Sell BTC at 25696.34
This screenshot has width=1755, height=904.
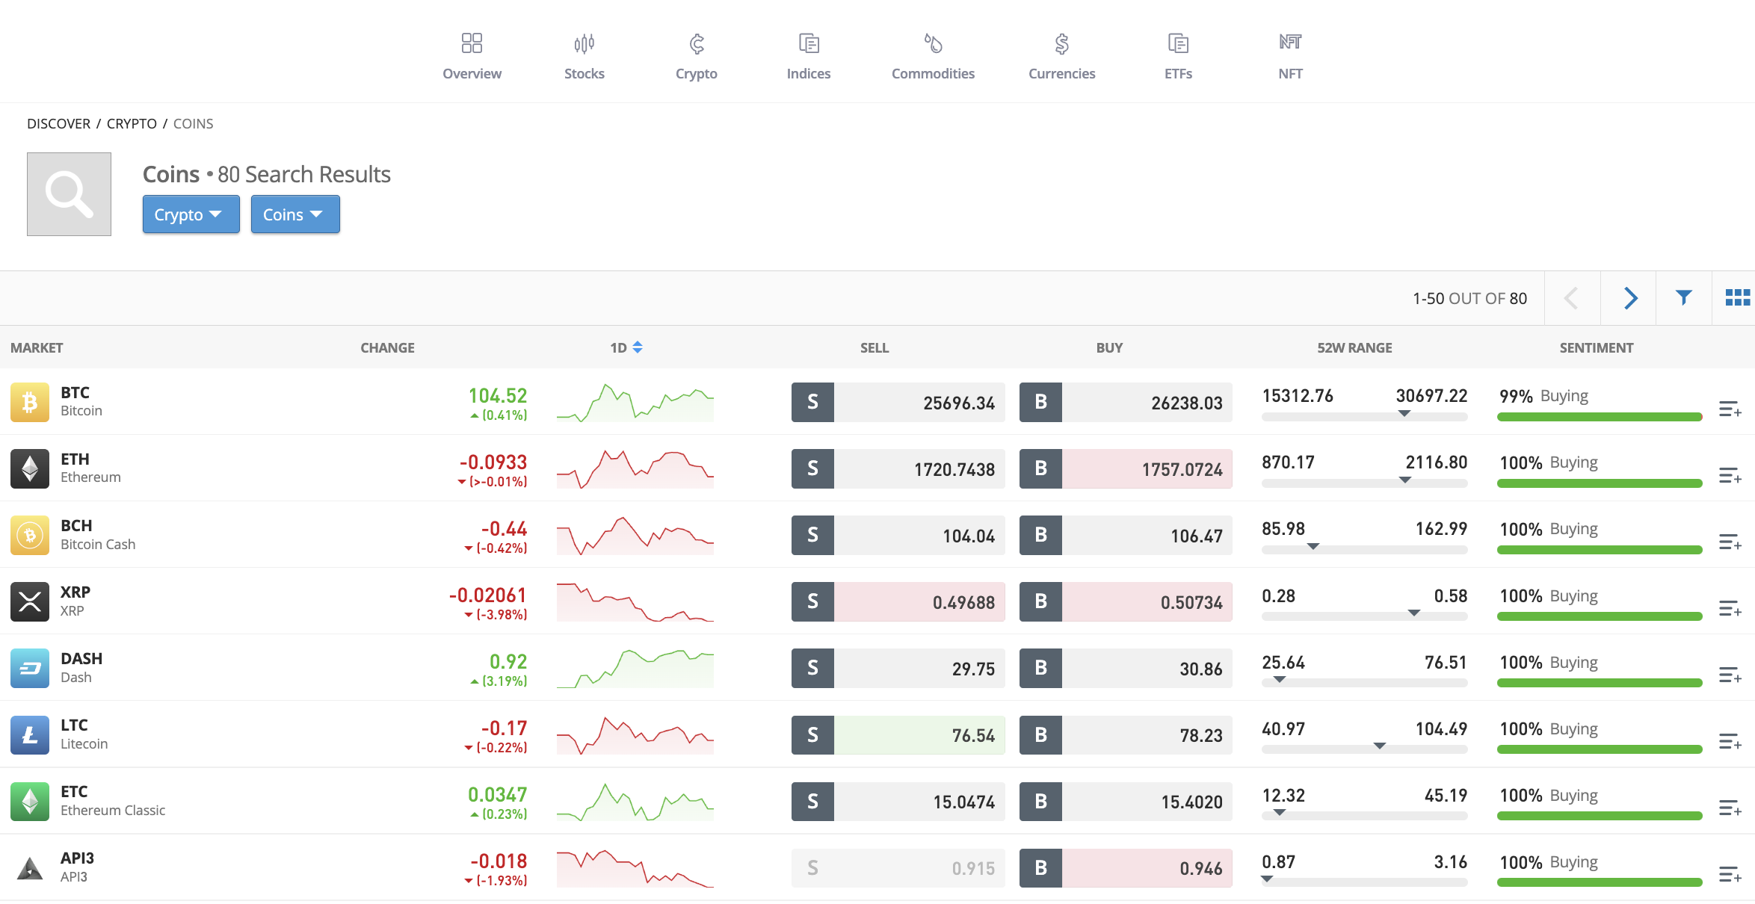tap(898, 402)
